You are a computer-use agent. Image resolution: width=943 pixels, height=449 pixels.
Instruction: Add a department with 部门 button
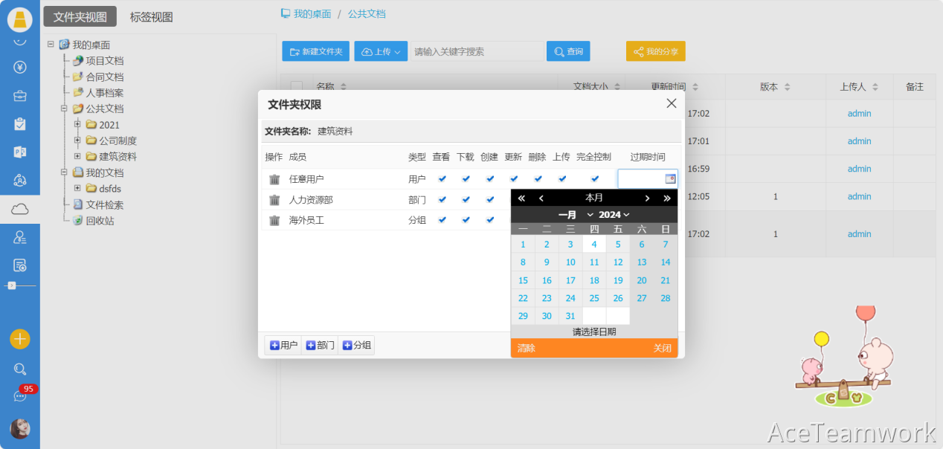click(x=320, y=346)
